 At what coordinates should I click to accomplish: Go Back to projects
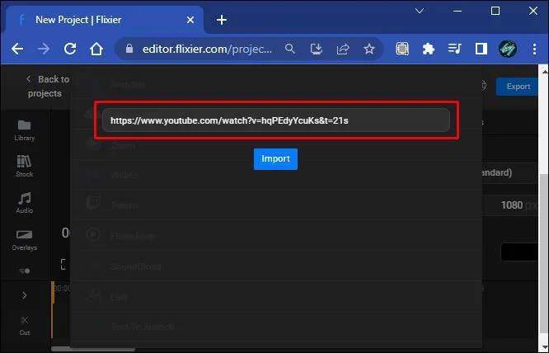tap(48, 86)
